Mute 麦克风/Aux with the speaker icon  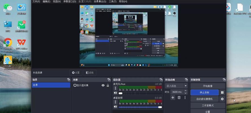[x=115, y=93]
